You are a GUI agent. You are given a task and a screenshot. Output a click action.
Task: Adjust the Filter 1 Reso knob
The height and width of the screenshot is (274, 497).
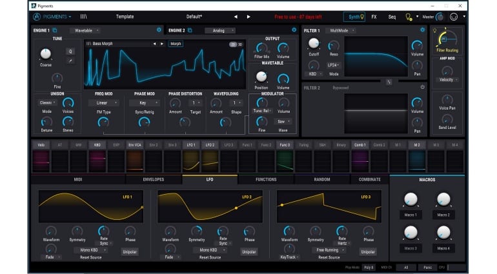tap(334, 46)
